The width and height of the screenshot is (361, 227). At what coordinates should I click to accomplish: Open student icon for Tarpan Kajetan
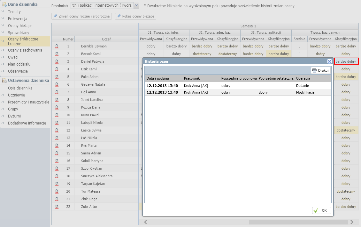pos(57,184)
